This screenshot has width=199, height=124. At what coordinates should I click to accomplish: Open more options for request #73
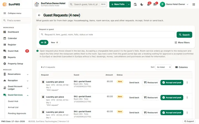click(x=187, y=113)
